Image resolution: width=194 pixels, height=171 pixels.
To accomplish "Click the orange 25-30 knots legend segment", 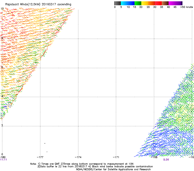I will (x=152, y=3).
